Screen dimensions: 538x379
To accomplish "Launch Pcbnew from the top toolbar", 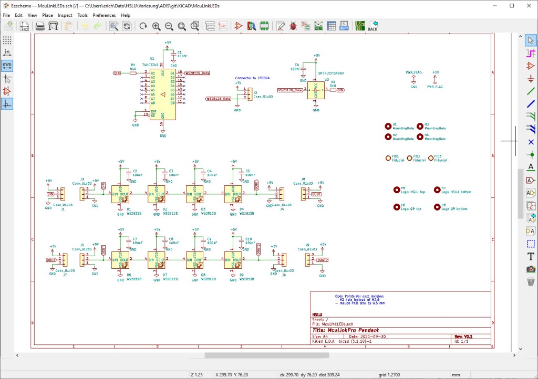I will click(361, 25).
